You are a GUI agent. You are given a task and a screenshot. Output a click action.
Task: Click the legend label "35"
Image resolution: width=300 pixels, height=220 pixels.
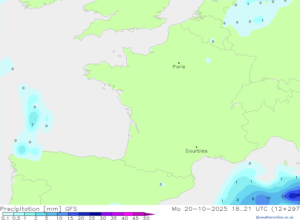point(114,218)
